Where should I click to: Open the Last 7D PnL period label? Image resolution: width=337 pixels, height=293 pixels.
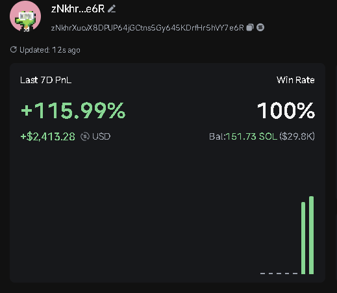coord(45,80)
